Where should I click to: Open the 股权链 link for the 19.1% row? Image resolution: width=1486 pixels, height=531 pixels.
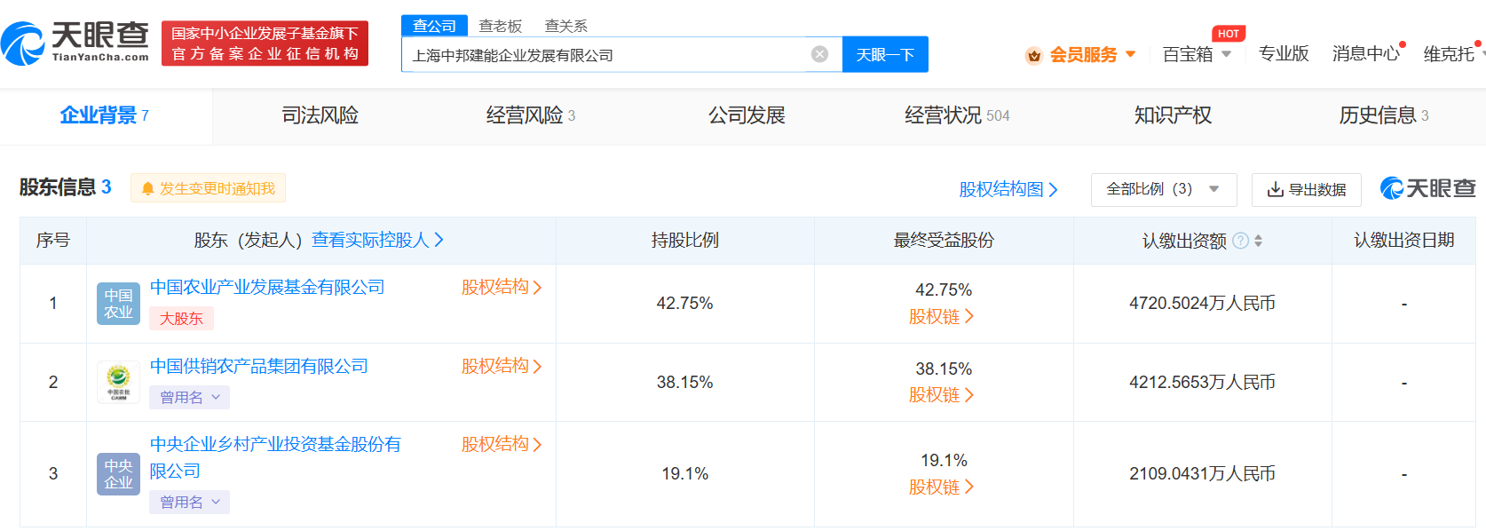point(941,487)
